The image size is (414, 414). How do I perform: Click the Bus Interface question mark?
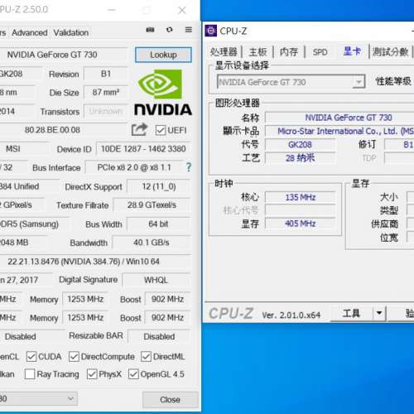point(189,167)
